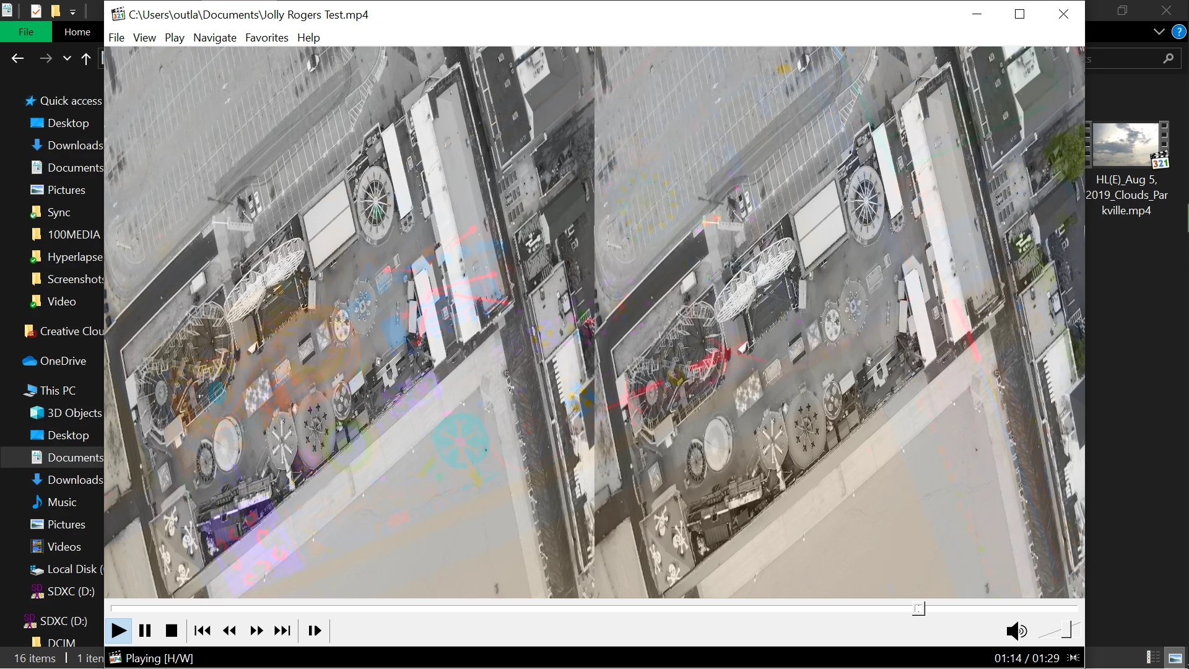Image resolution: width=1189 pixels, height=669 pixels.
Task: Click the video seek bar handle
Action: (x=918, y=609)
